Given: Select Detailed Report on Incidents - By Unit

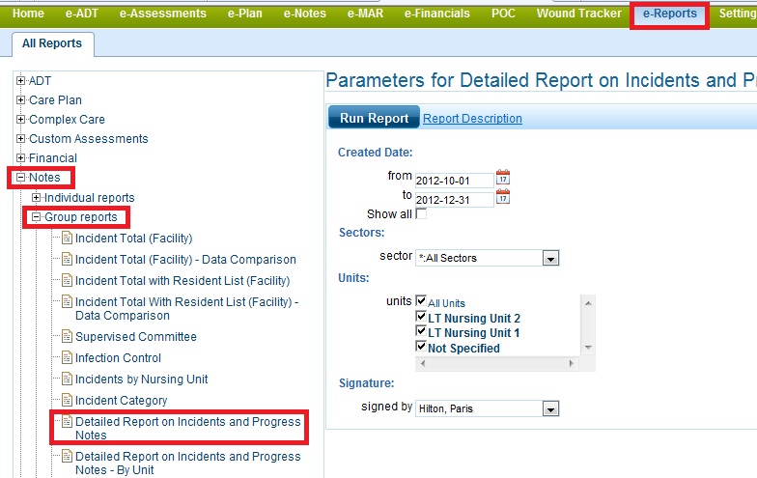Looking at the screenshot, I should pyautogui.click(x=187, y=463).
